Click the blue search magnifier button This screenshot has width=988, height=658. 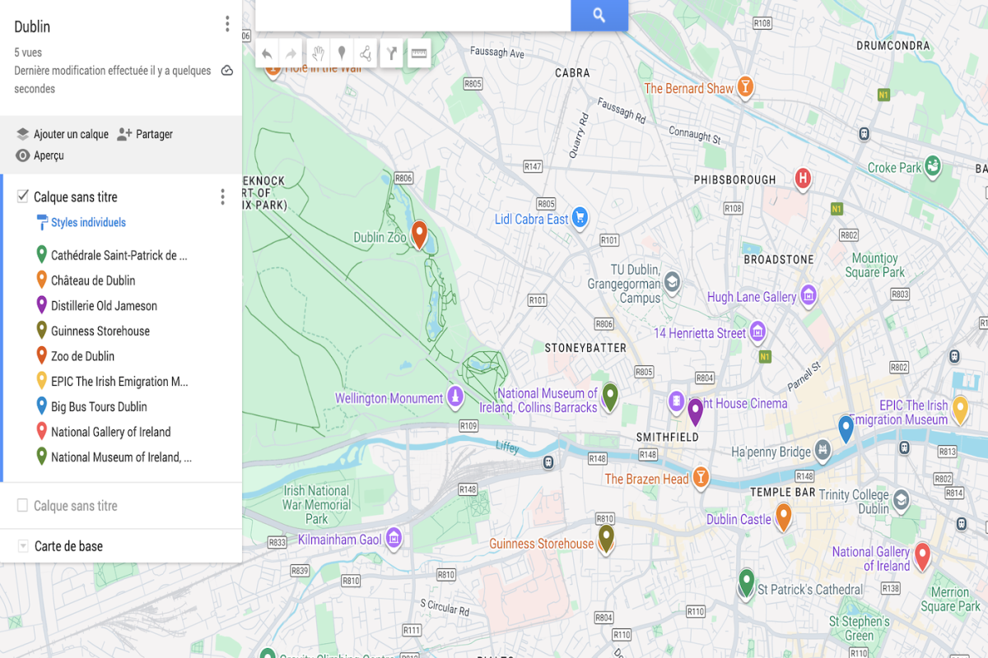[599, 15]
